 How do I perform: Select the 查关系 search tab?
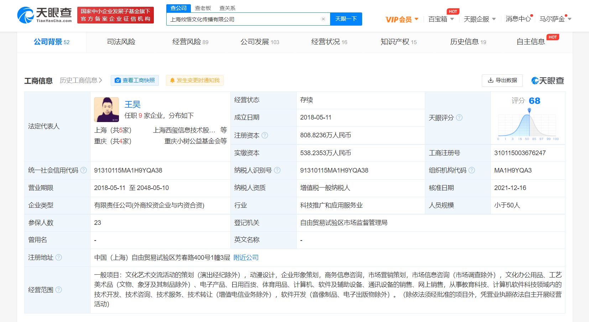227,8
